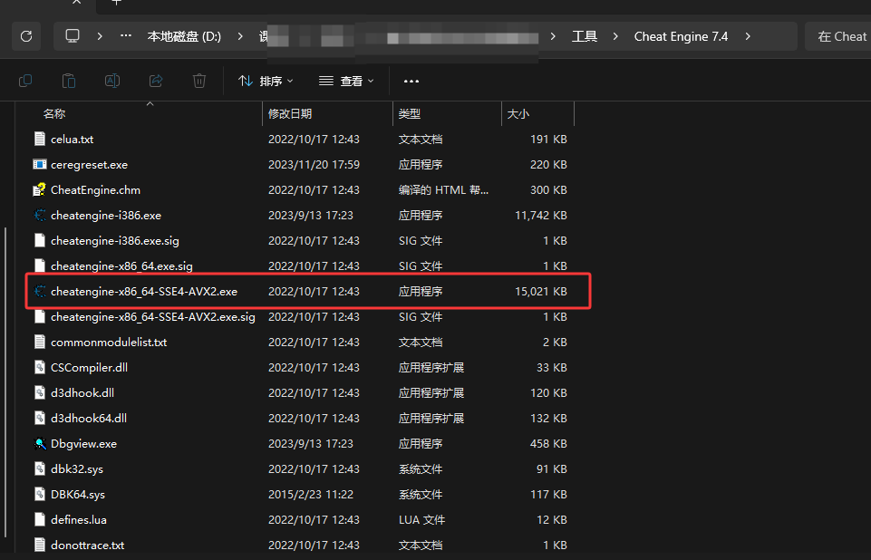Select file DBK64.sys
This screenshot has height=560, width=871.
(78, 495)
